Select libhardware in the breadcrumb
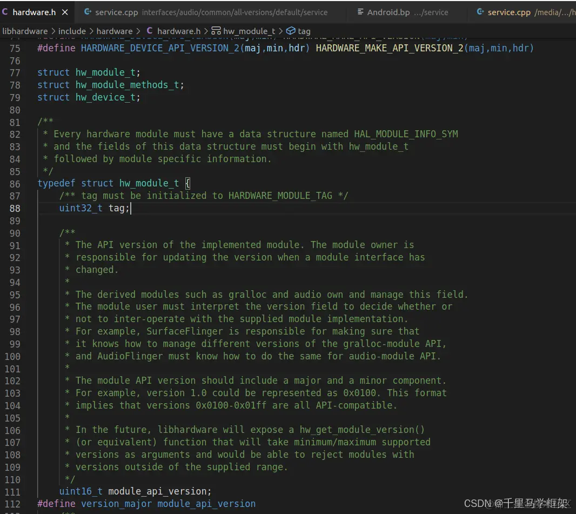The width and height of the screenshot is (576, 514). (x=25, y=31)
